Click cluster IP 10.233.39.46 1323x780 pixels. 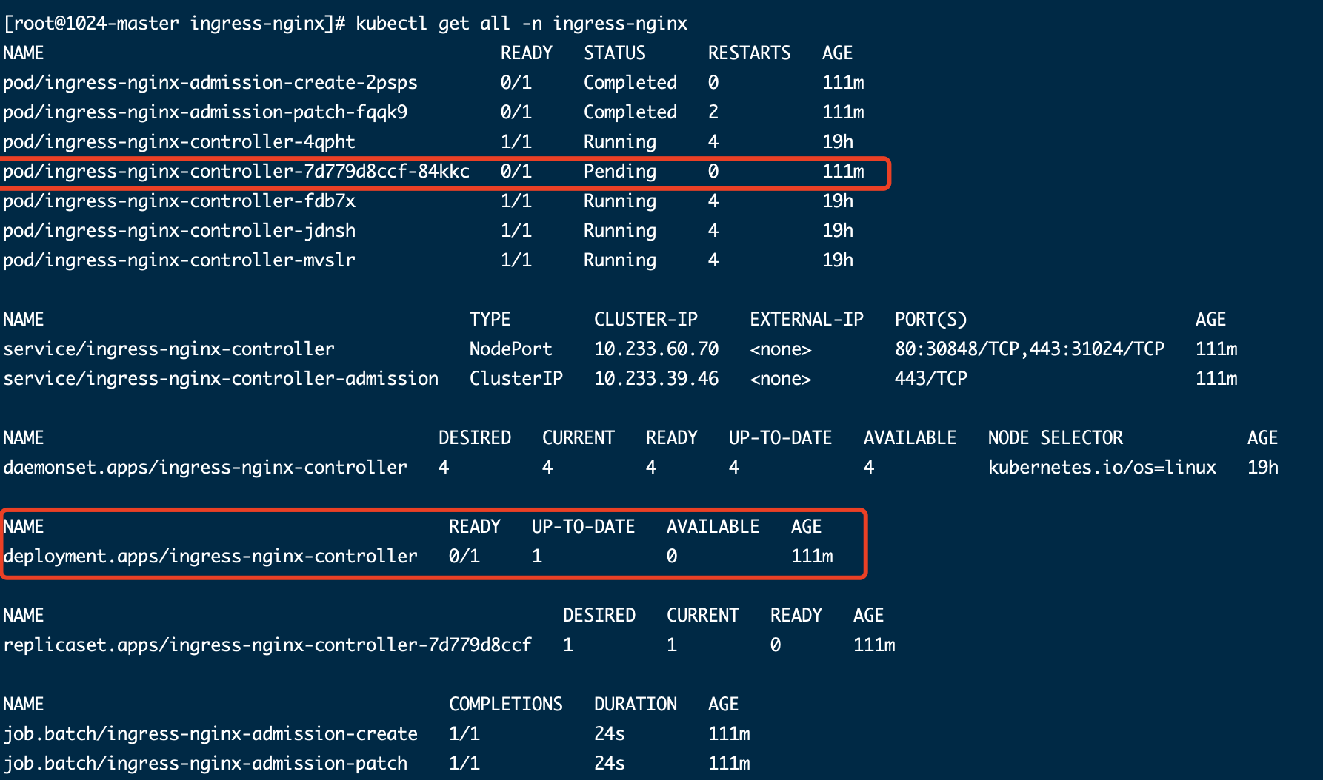coord(656,379)
